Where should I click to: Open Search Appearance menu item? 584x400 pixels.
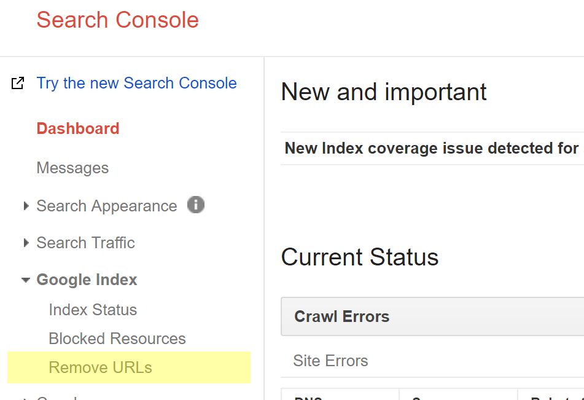click(x=107, y=206)
